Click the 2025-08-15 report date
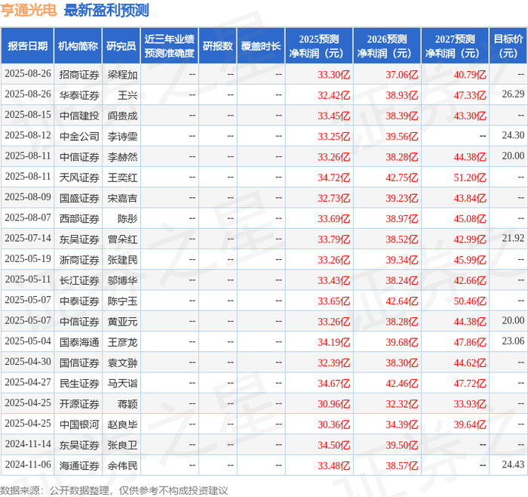Screen dimensions: 528x497 pos(28,115)
